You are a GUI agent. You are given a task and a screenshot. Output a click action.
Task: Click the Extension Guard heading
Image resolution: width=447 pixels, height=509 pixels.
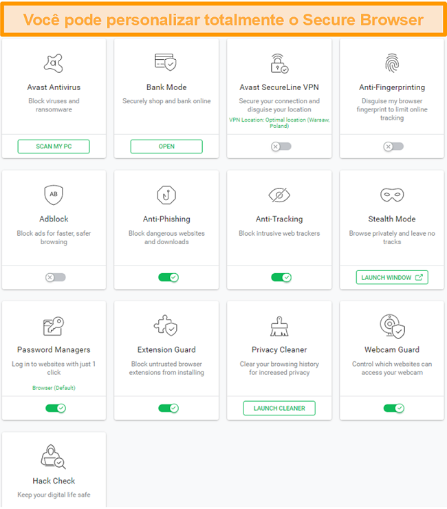pos(166,350)
